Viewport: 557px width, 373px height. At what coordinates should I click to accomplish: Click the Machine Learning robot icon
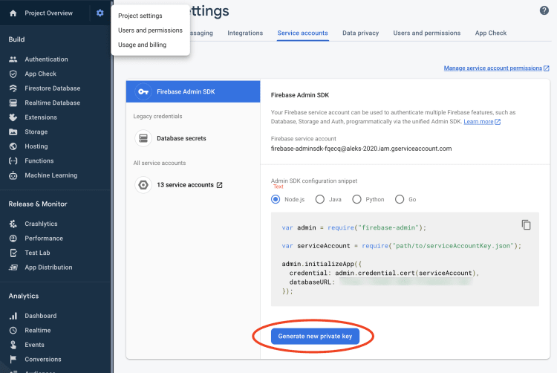point(13,175)
